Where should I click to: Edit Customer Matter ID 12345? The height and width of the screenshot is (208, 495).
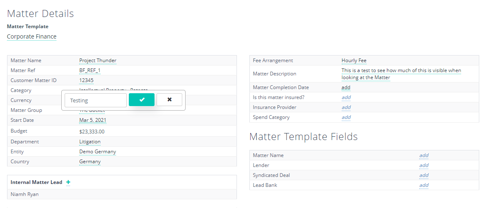click(x=86, y=80)
